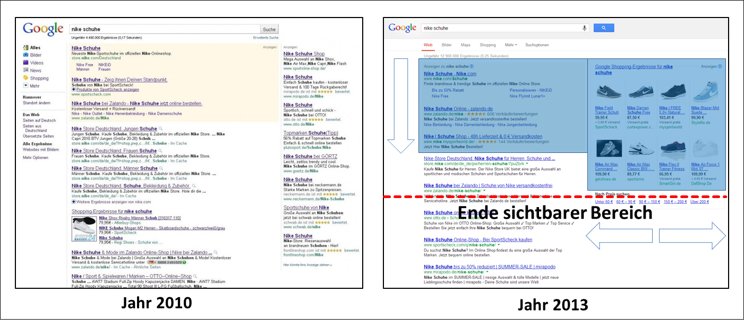This screenshot has width=744, height=326.
Task: Click 'Standort ändern' under Hannover
Action: (36, 103)
